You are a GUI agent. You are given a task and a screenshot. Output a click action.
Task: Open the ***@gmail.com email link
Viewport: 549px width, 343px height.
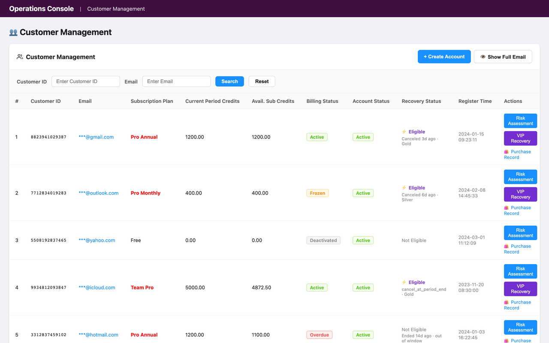[96, 137]
